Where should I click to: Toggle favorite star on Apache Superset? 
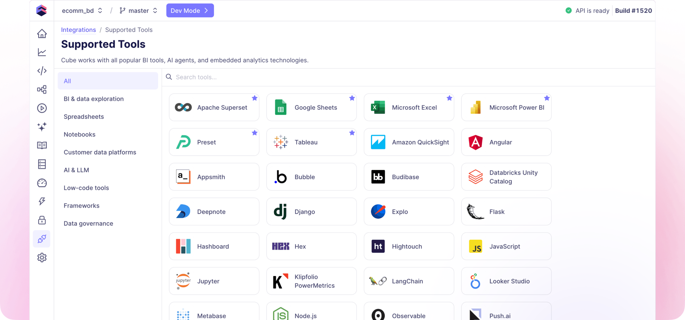pyautogui.click(x=255, y=98)
